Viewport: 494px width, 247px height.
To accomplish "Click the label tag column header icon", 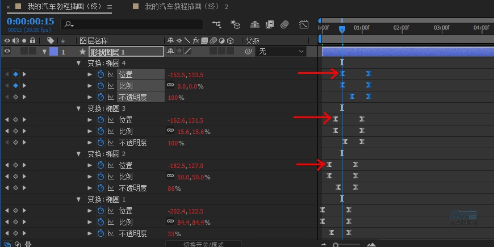I will click(x=51, y=40).
